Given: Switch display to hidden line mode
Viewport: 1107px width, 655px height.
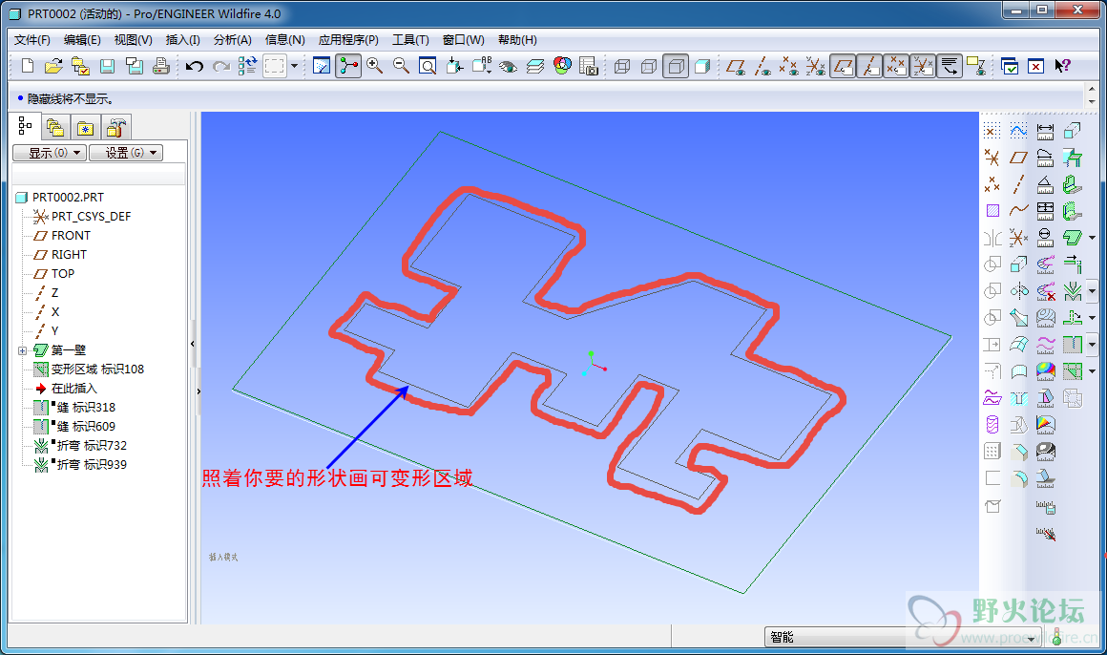Looking at the screenshot, I should coord(649,67).
